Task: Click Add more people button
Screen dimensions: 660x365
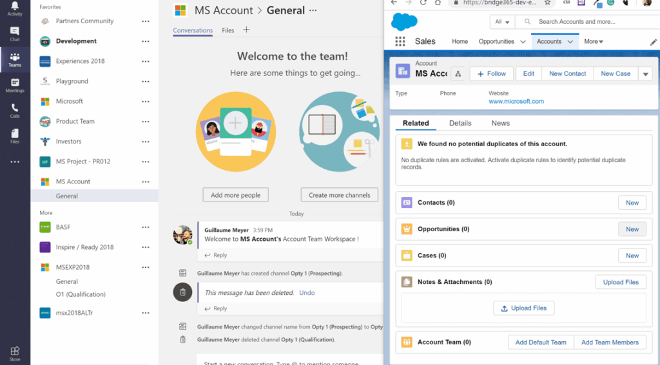Action: 236,195
